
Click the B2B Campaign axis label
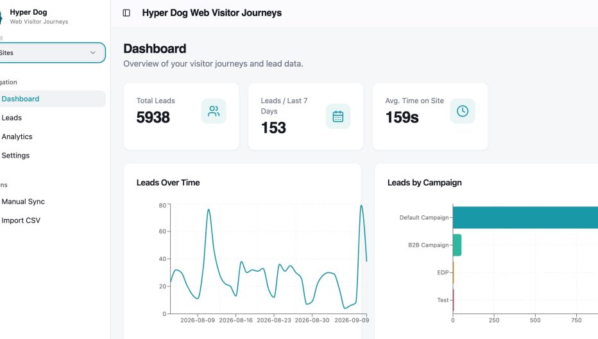(428, 245)
